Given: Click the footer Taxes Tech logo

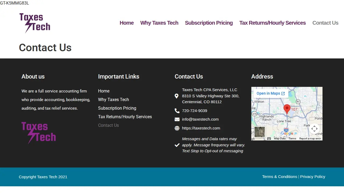Looking at the screenshot, I should pyautogui.click(x=39, y=133).
